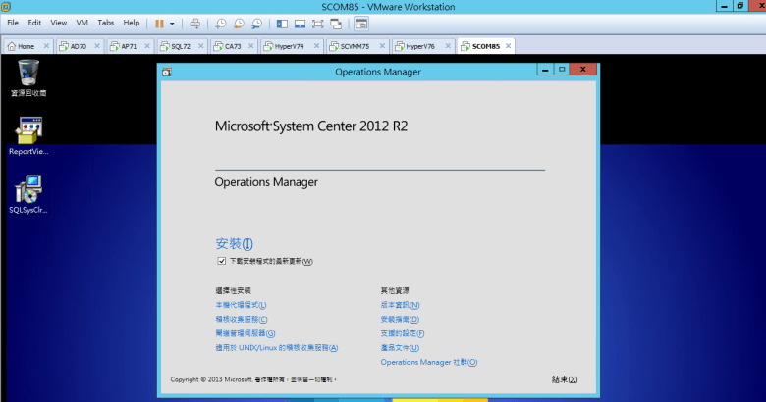Click the take snapshot clock icon
The image size is (766, 402).
pos(221,23)
